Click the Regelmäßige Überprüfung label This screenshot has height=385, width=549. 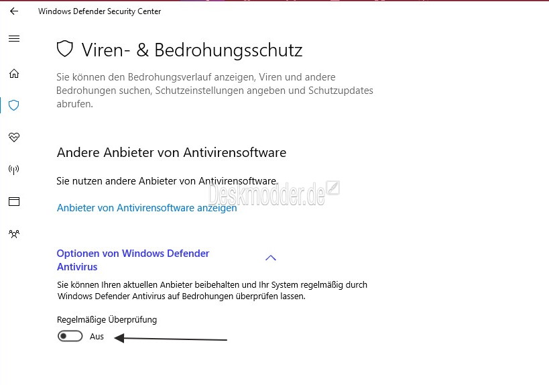coord(107,319)
